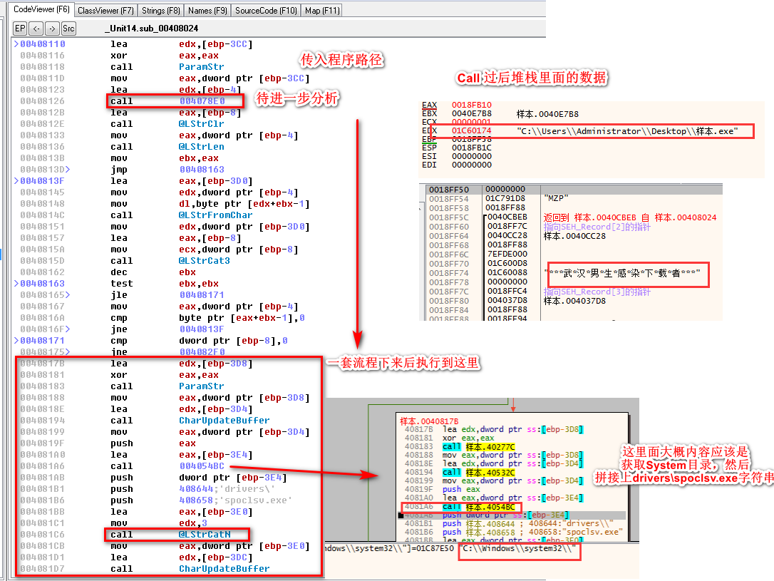Select the EDX register value 01C60174

point(472,131)
